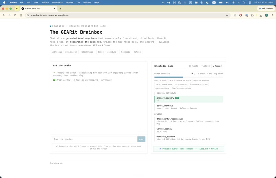
Task: Open the Bookmarks menu
Action: 57,3
